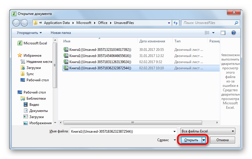Open the Упорядочить menu

pos(29,33)
